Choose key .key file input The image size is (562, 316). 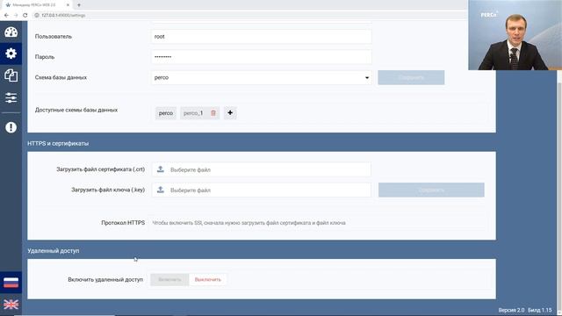(262, 190)
